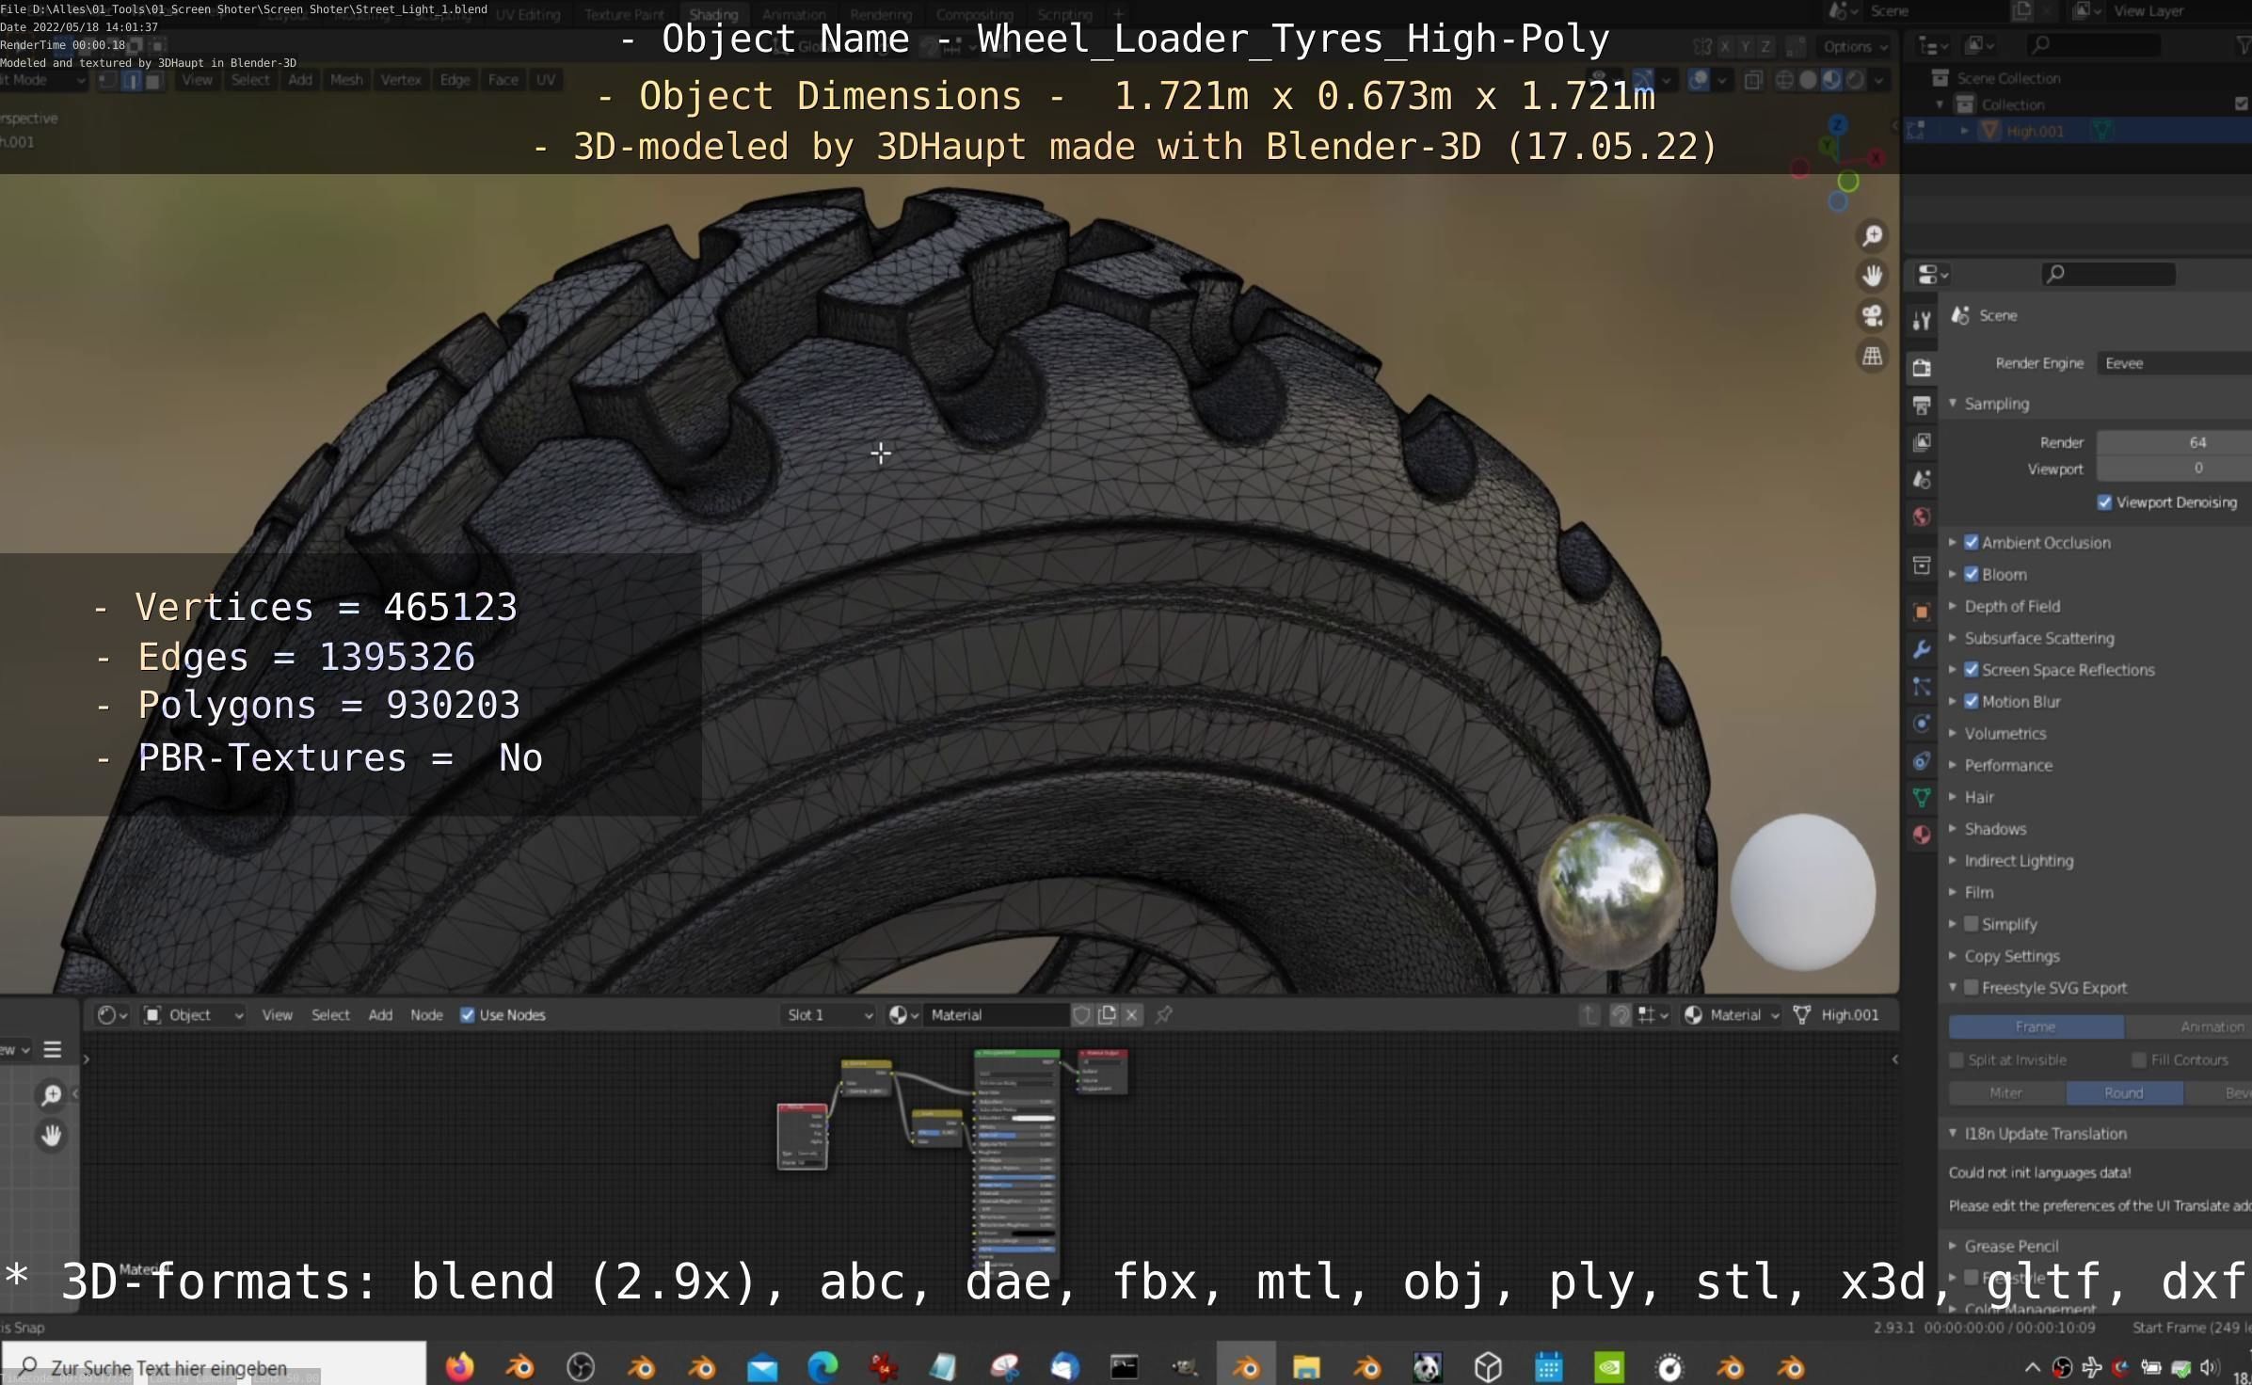Viewport: 2252px width, 1385px height.
Task: Switch perspective/orthographic with the grid icon
Action: coord(1872,357)
